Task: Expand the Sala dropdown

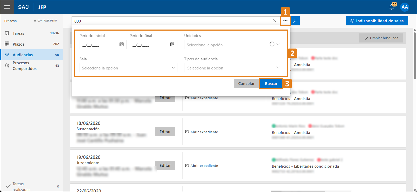Action: pos(173,68)
